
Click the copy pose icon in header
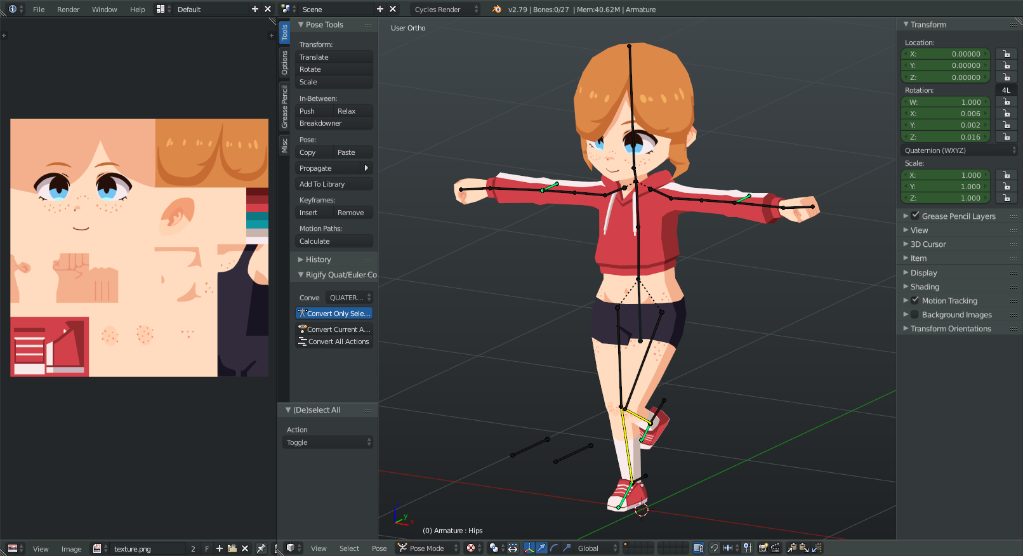791,548
